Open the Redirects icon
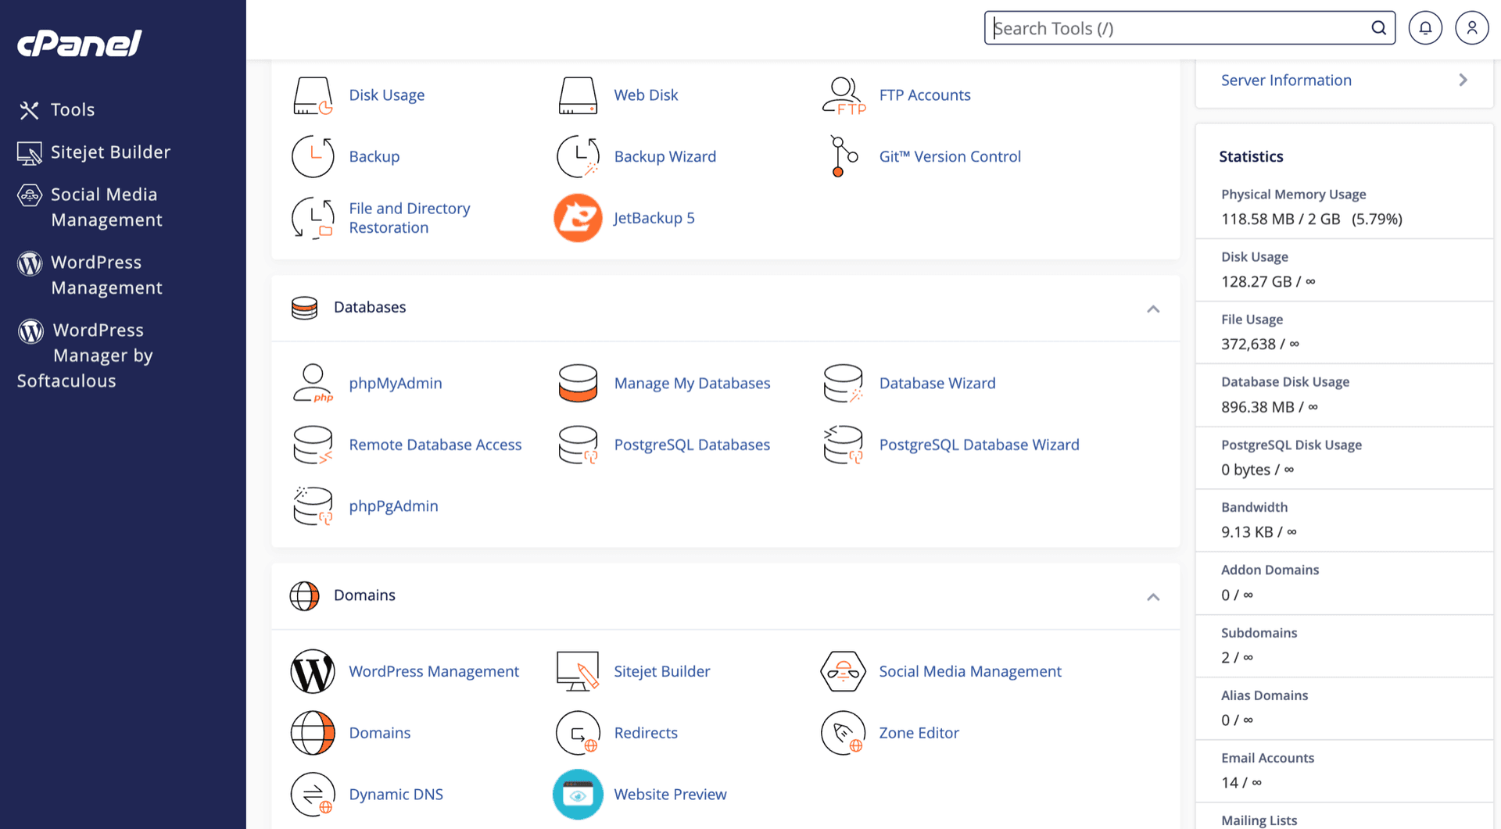Image resolution: width=1501 pixels, height=829 pixels. (x=578, y=733)
